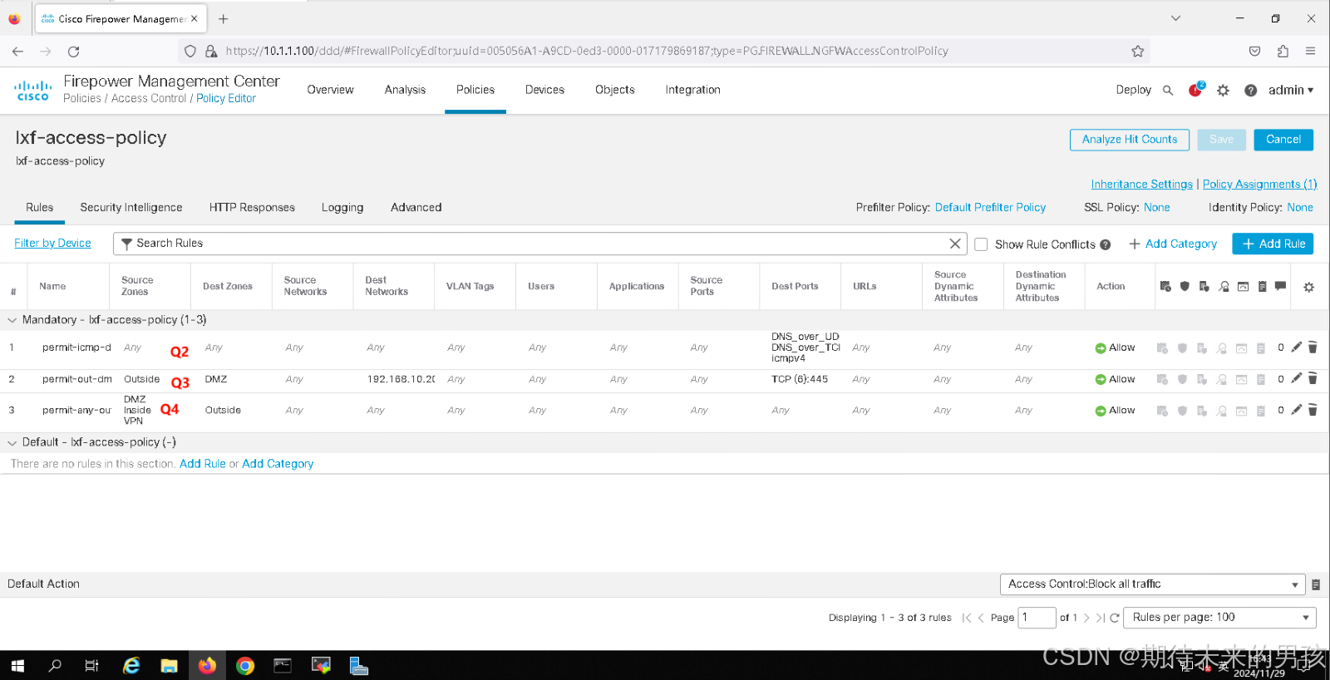
Task: Click the Analyze Hit Counts button
Action: click(1130, 140)
